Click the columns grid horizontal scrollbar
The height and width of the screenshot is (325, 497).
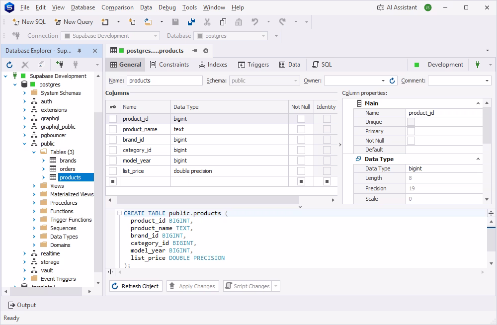[x=208, y=200]
